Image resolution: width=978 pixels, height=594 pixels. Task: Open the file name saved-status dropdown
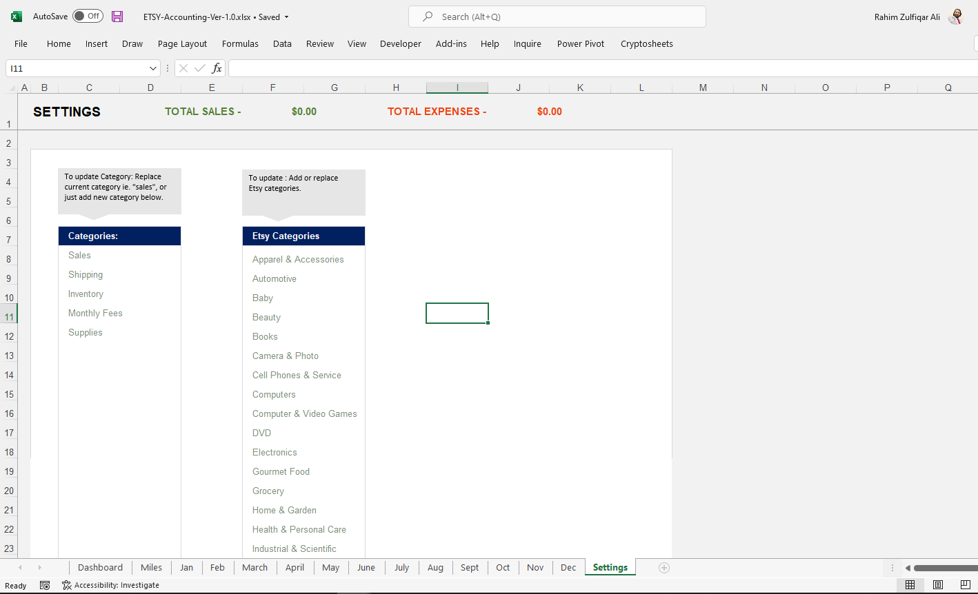(x=286, y=17)
